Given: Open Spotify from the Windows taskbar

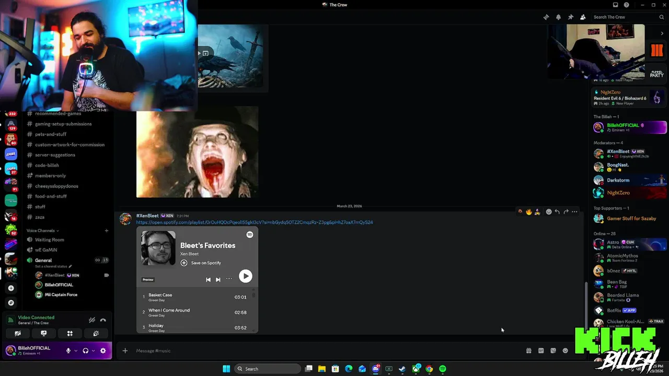Looking at the screenshot, I should coord(443,369).
